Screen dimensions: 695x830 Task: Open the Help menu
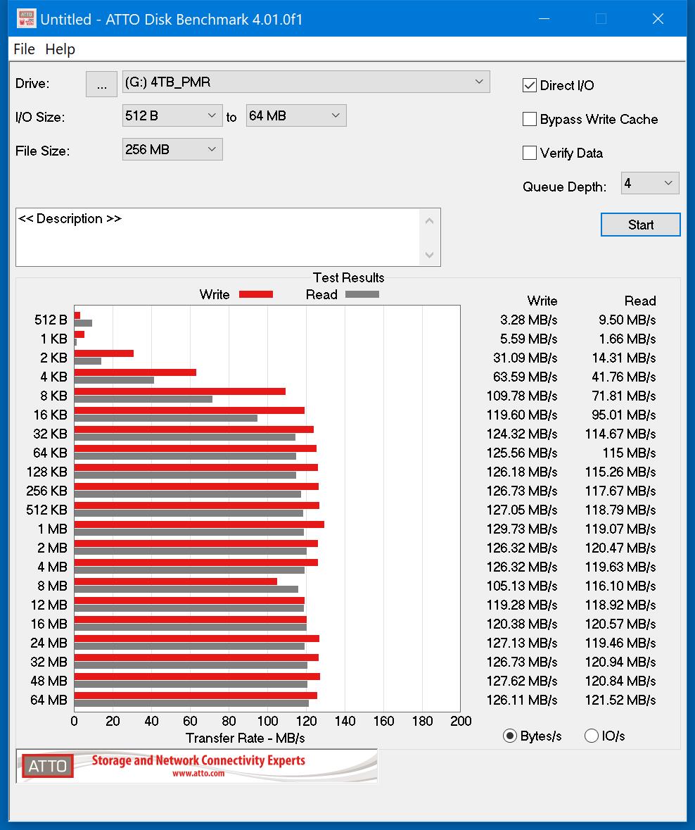(x=61, y=49)
